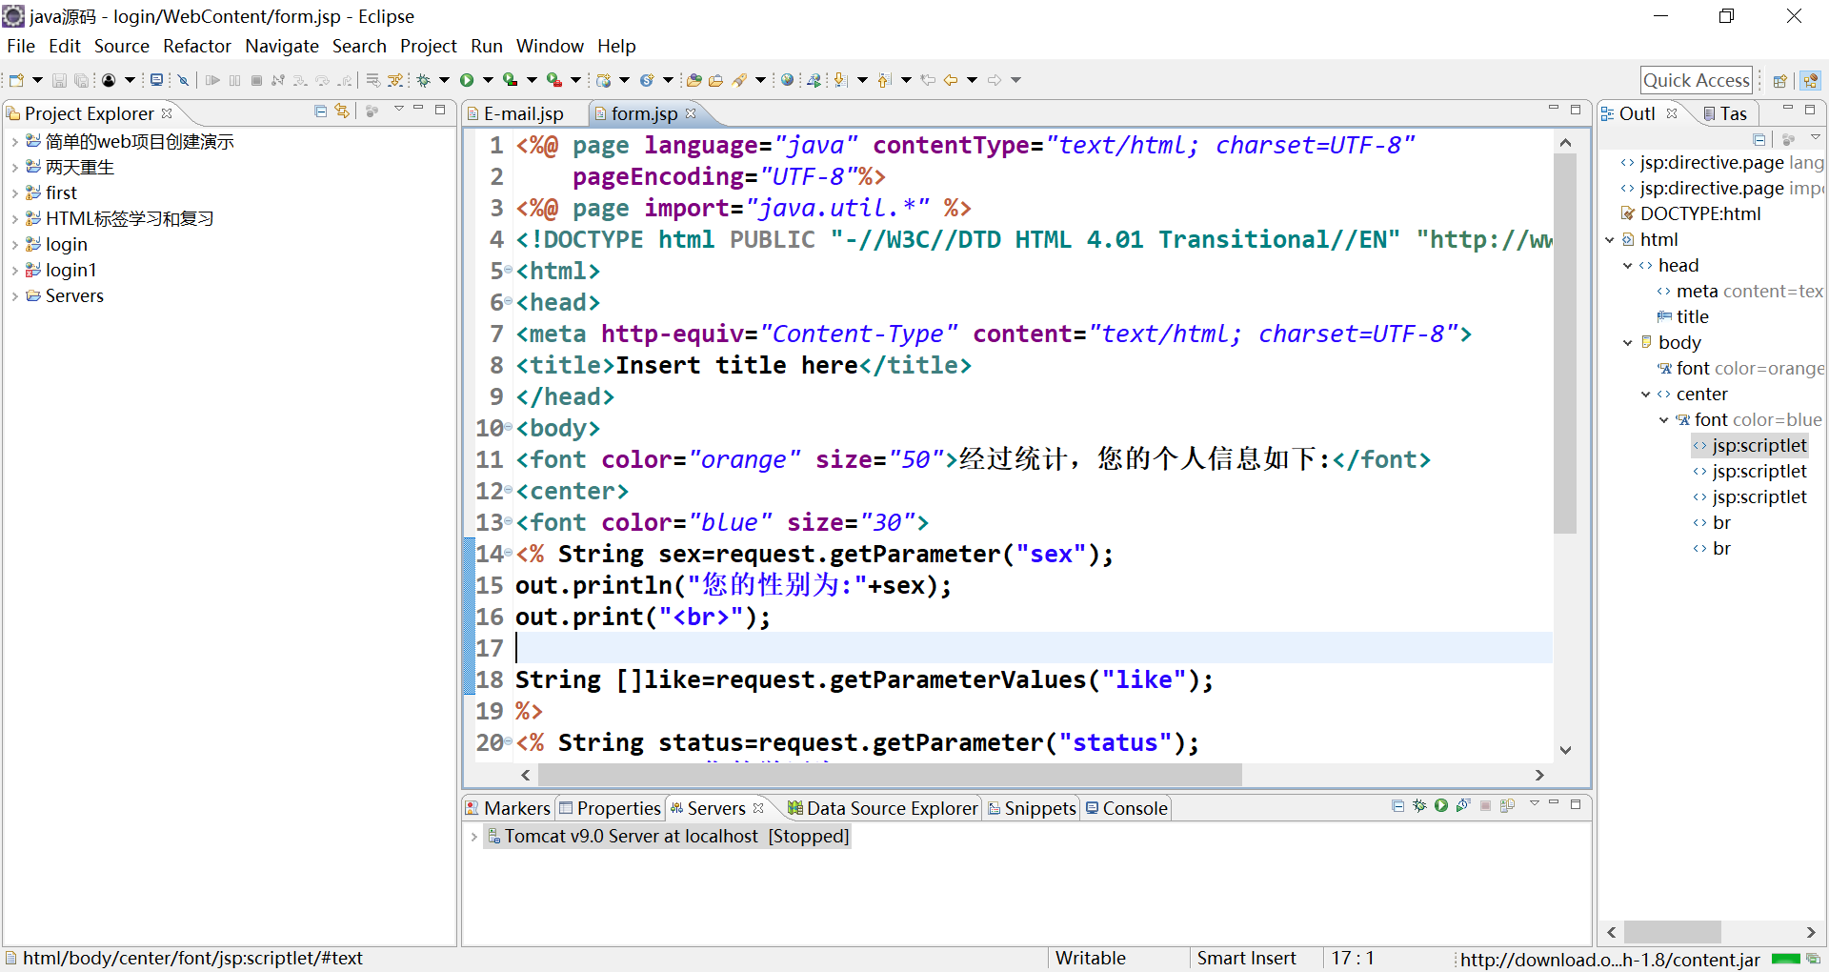Open the Refactor menu
This screenshot has height=972, width=1829.
pyautogui.click(x=196, y=46)
